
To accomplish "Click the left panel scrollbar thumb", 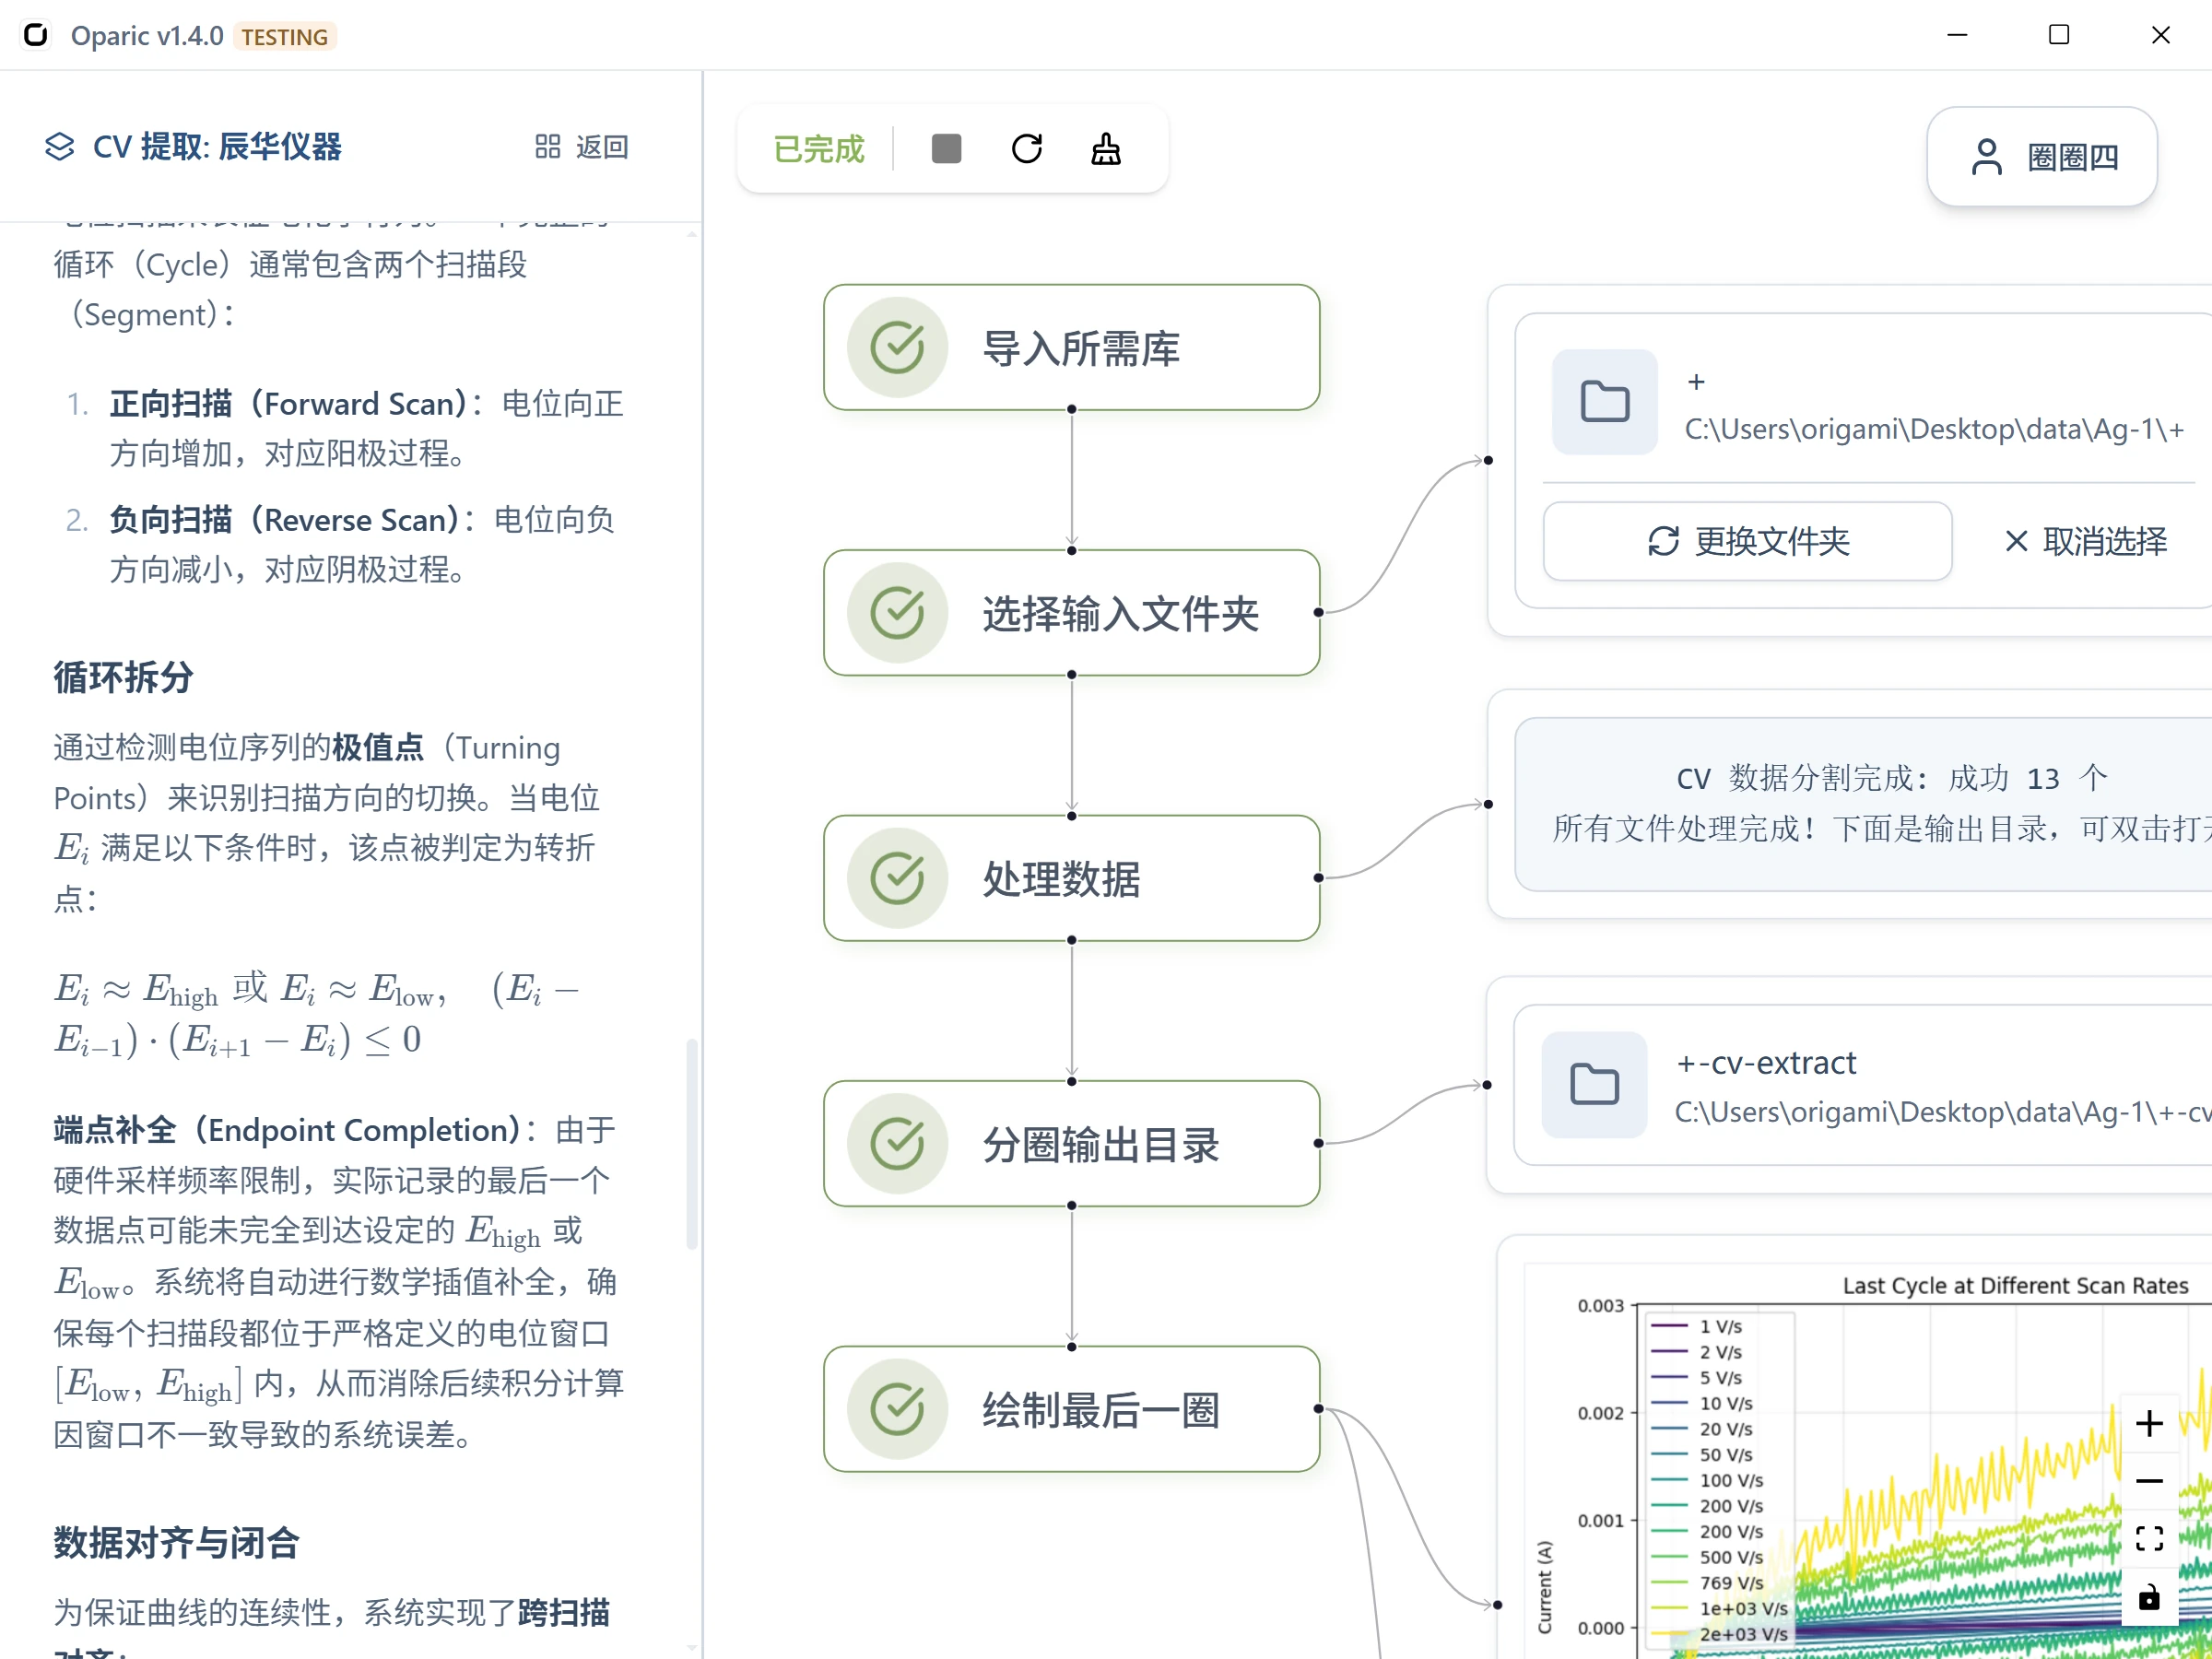I will pyautogui.click(x=691, y=1145).
